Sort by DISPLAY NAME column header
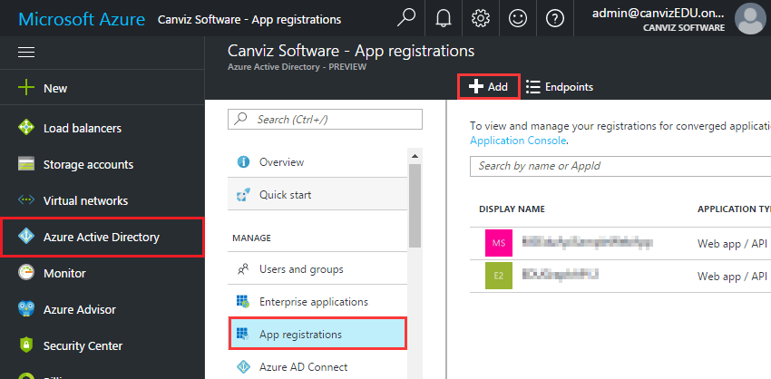The image size is (771, 379). point(512,209)
